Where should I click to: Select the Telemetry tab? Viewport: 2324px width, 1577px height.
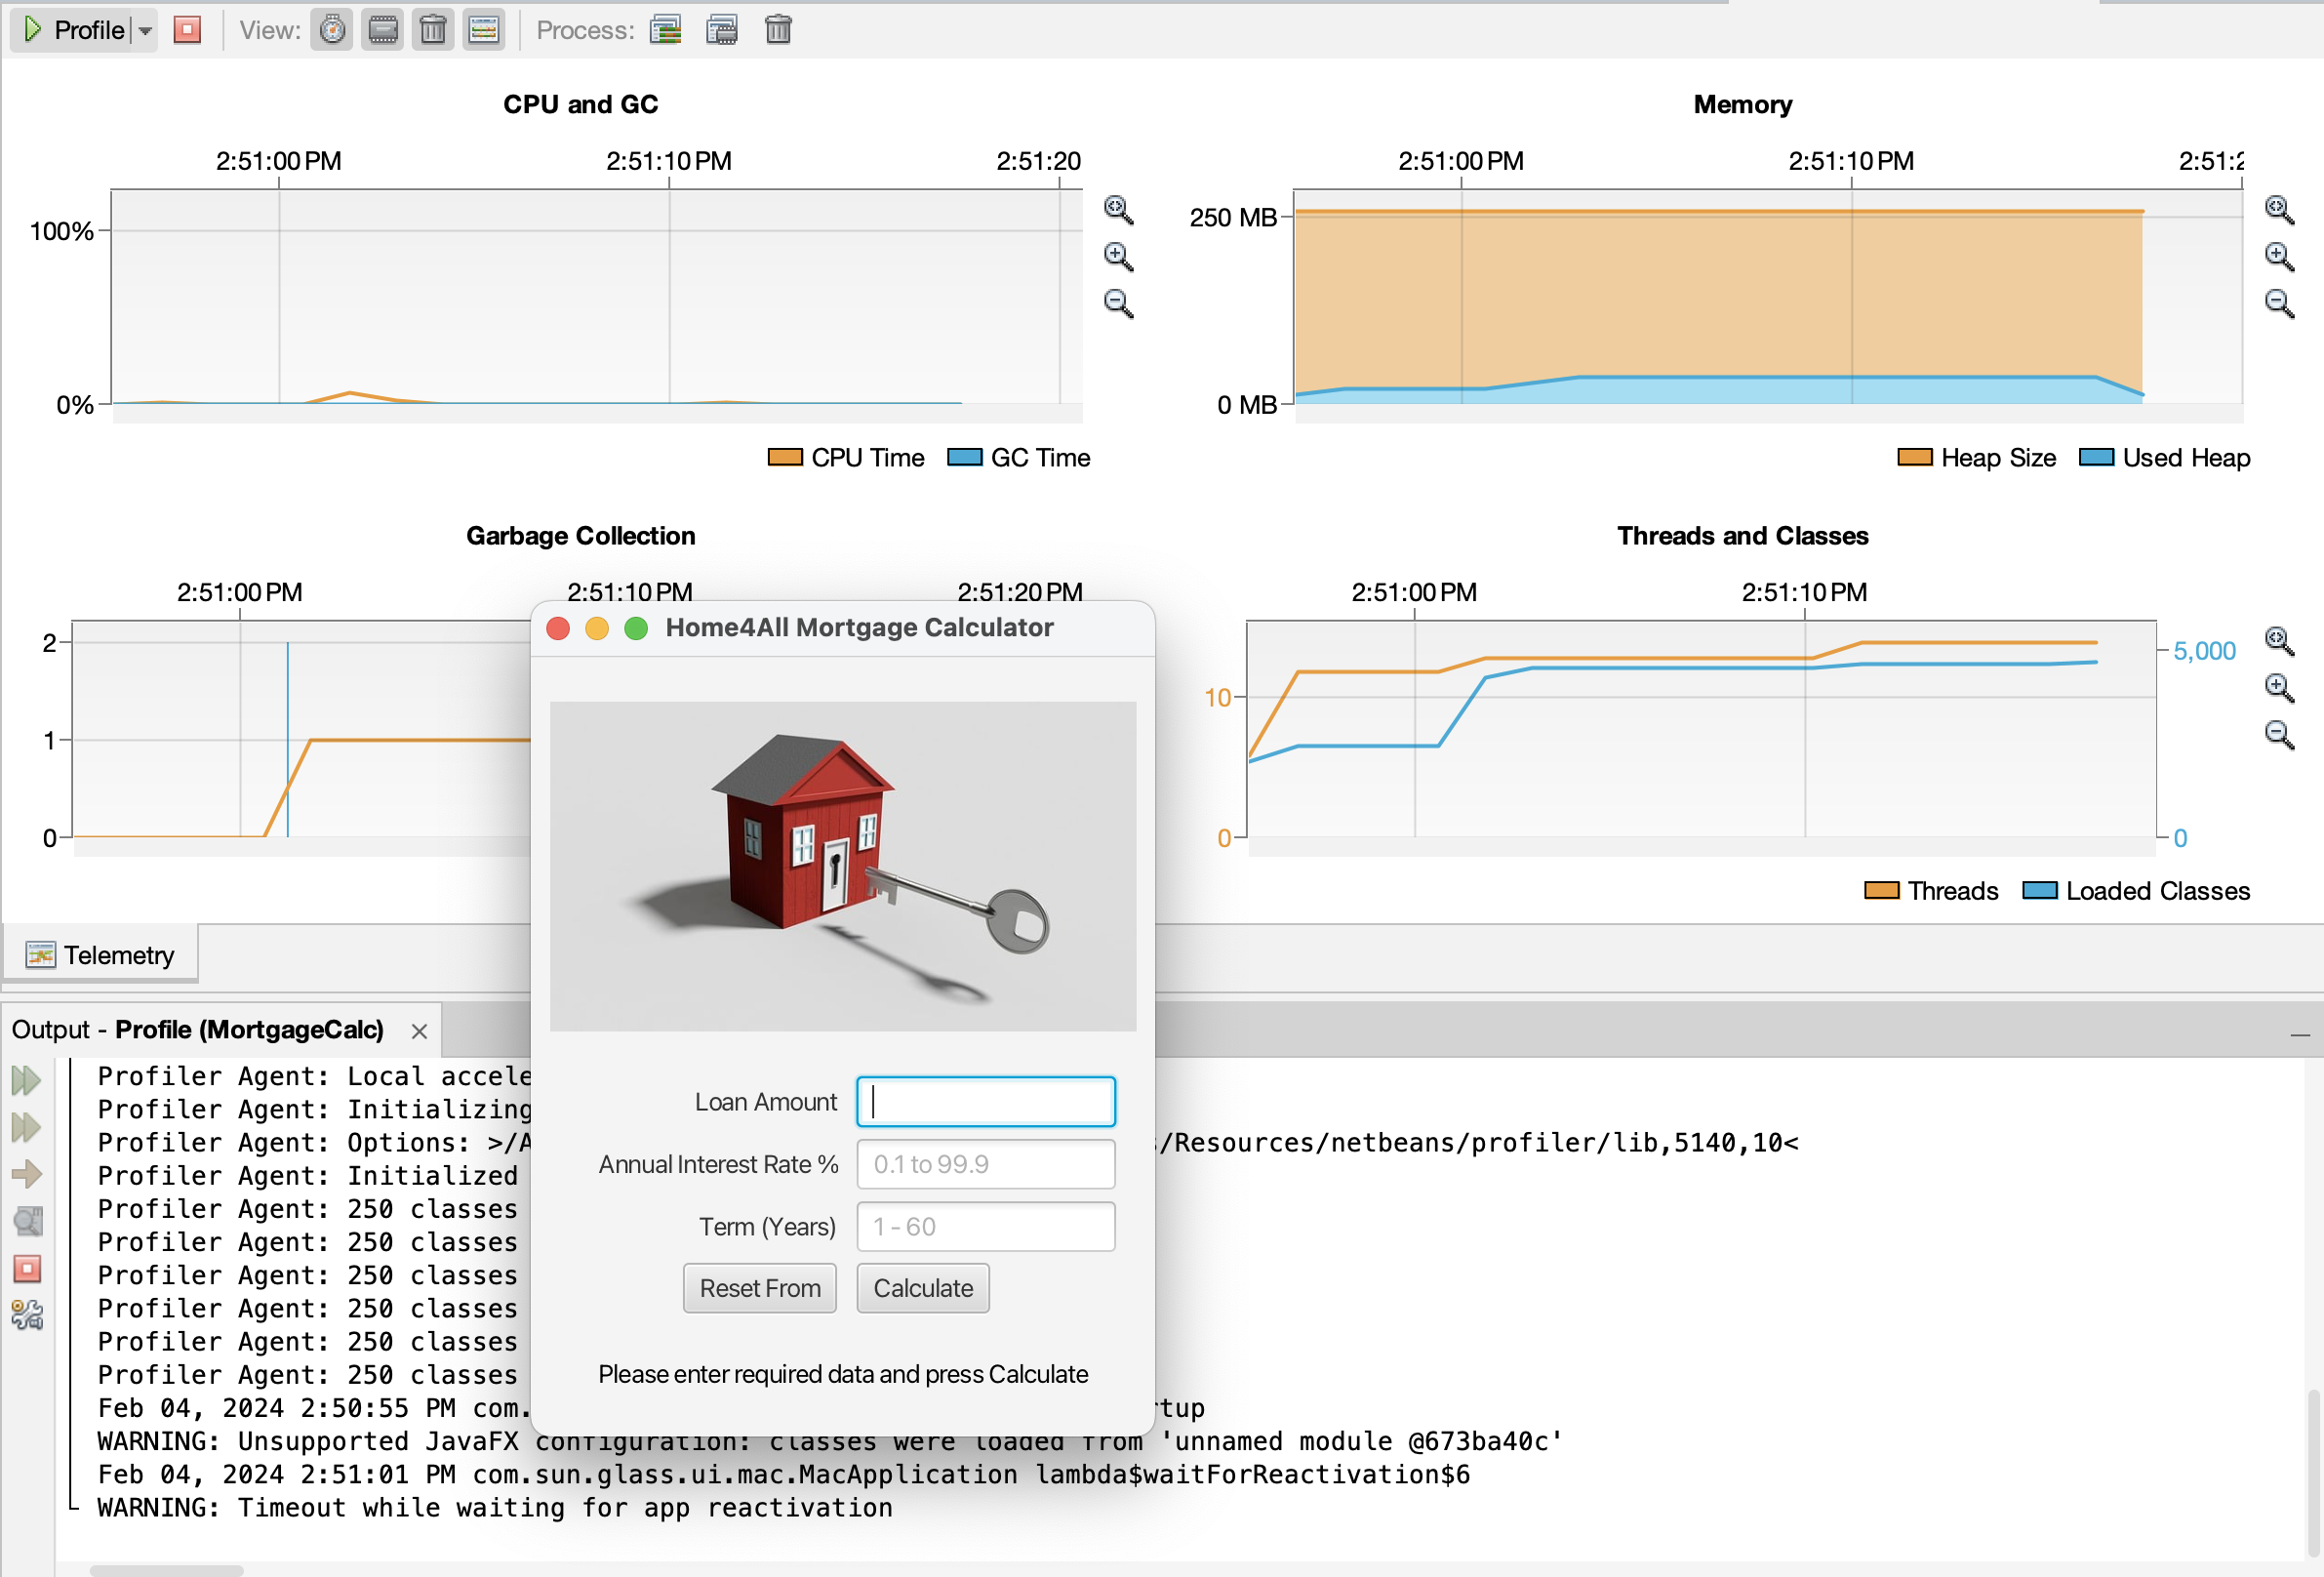(100, 955)
